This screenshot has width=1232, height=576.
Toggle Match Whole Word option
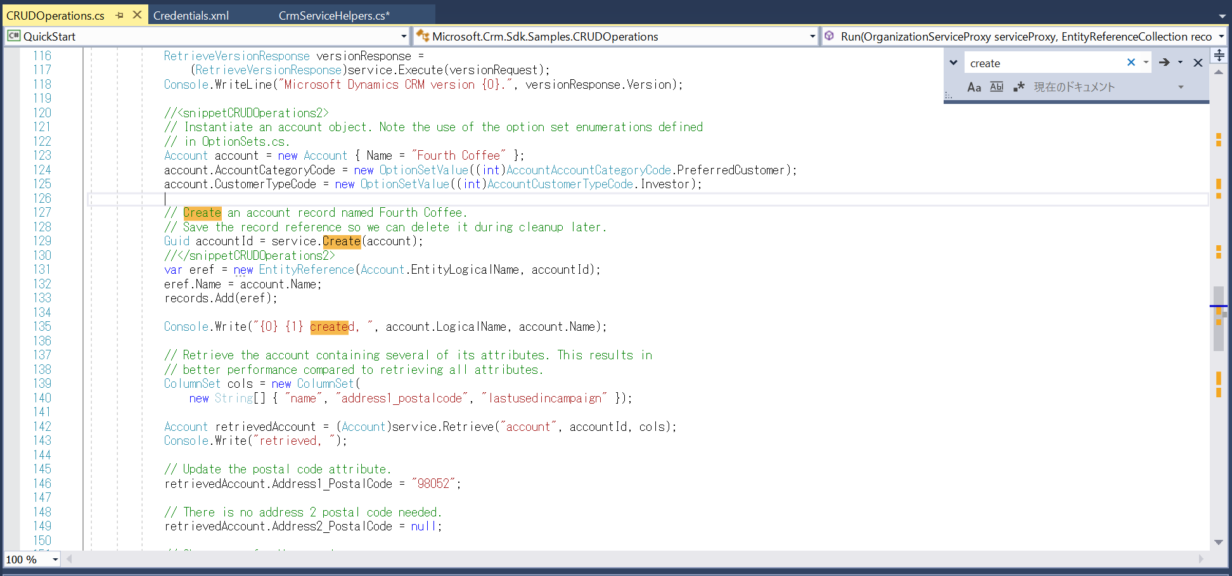[x=996, y=87]
